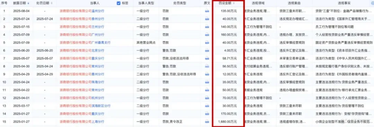The height and width of the screenshot is (127, 374).
Task: Select disclosure date 2025-07-15 cell
Action: click(21, 27)
